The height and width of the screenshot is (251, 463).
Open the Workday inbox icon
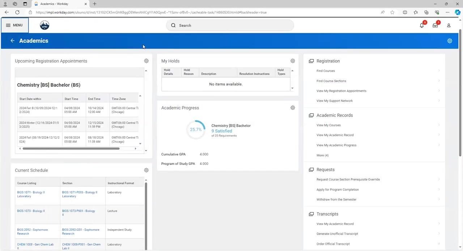(435, 25)
